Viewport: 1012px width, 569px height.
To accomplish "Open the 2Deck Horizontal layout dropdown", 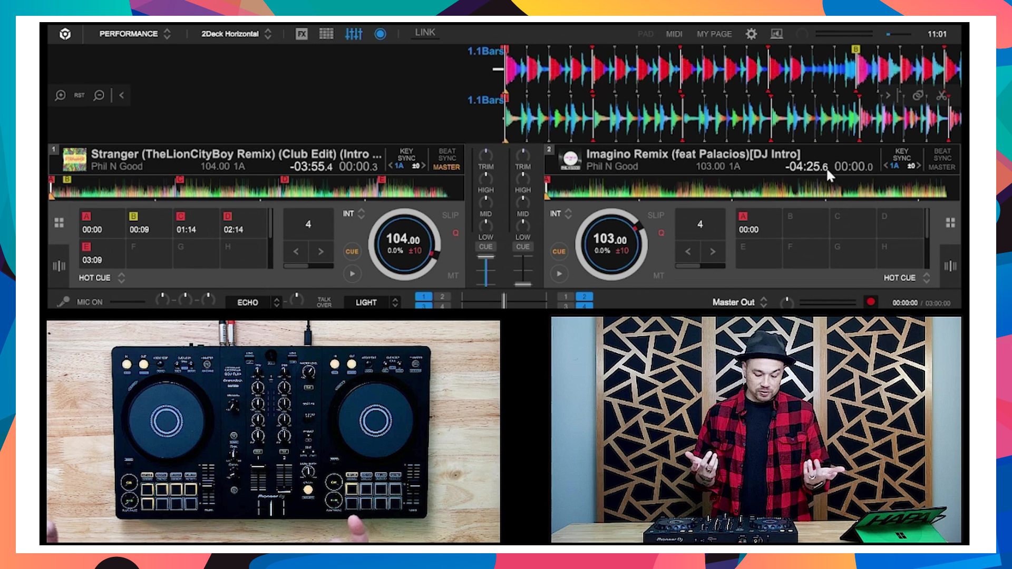I will tap(236, 34).
